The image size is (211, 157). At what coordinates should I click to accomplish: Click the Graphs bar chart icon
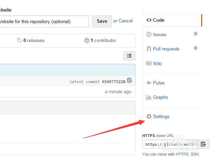pyautogui.click(x=149, y=97)
